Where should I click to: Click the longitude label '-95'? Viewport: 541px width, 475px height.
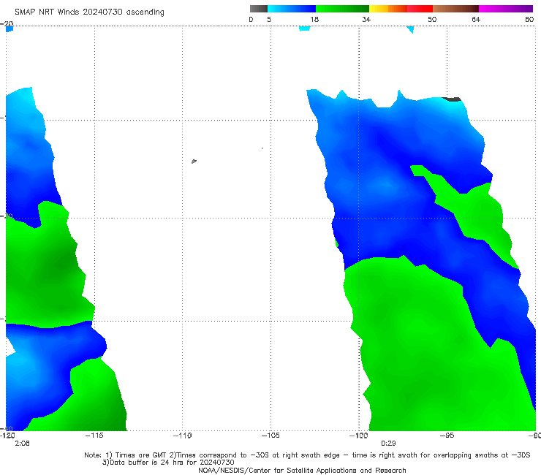click(x=447, y=436)
